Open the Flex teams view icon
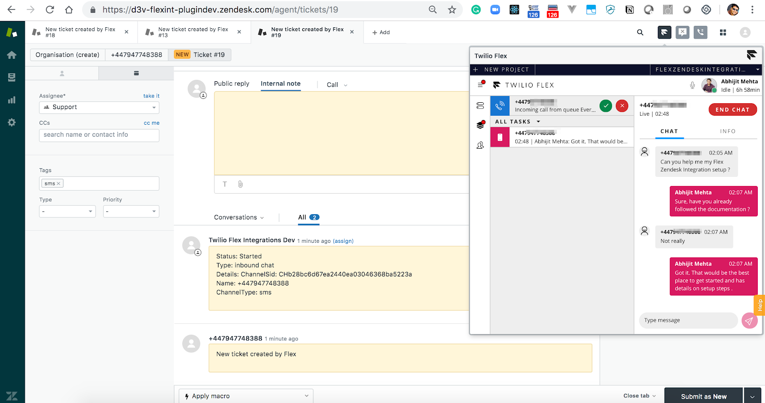 [x=481, y=145]
